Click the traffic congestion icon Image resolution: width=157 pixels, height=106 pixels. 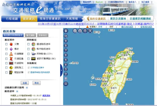11,59
